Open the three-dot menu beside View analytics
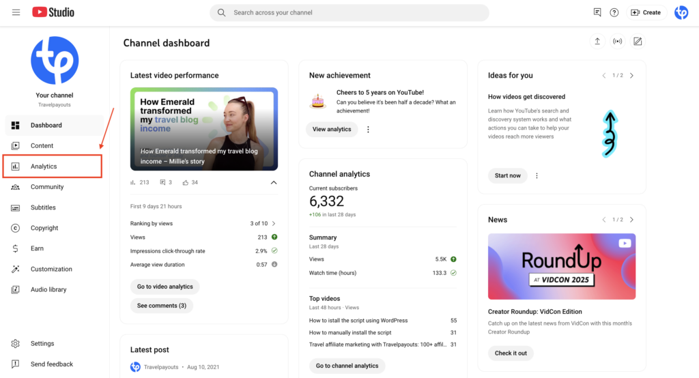The height and width of the screenshot is (378, 699). tap(368, 130)
